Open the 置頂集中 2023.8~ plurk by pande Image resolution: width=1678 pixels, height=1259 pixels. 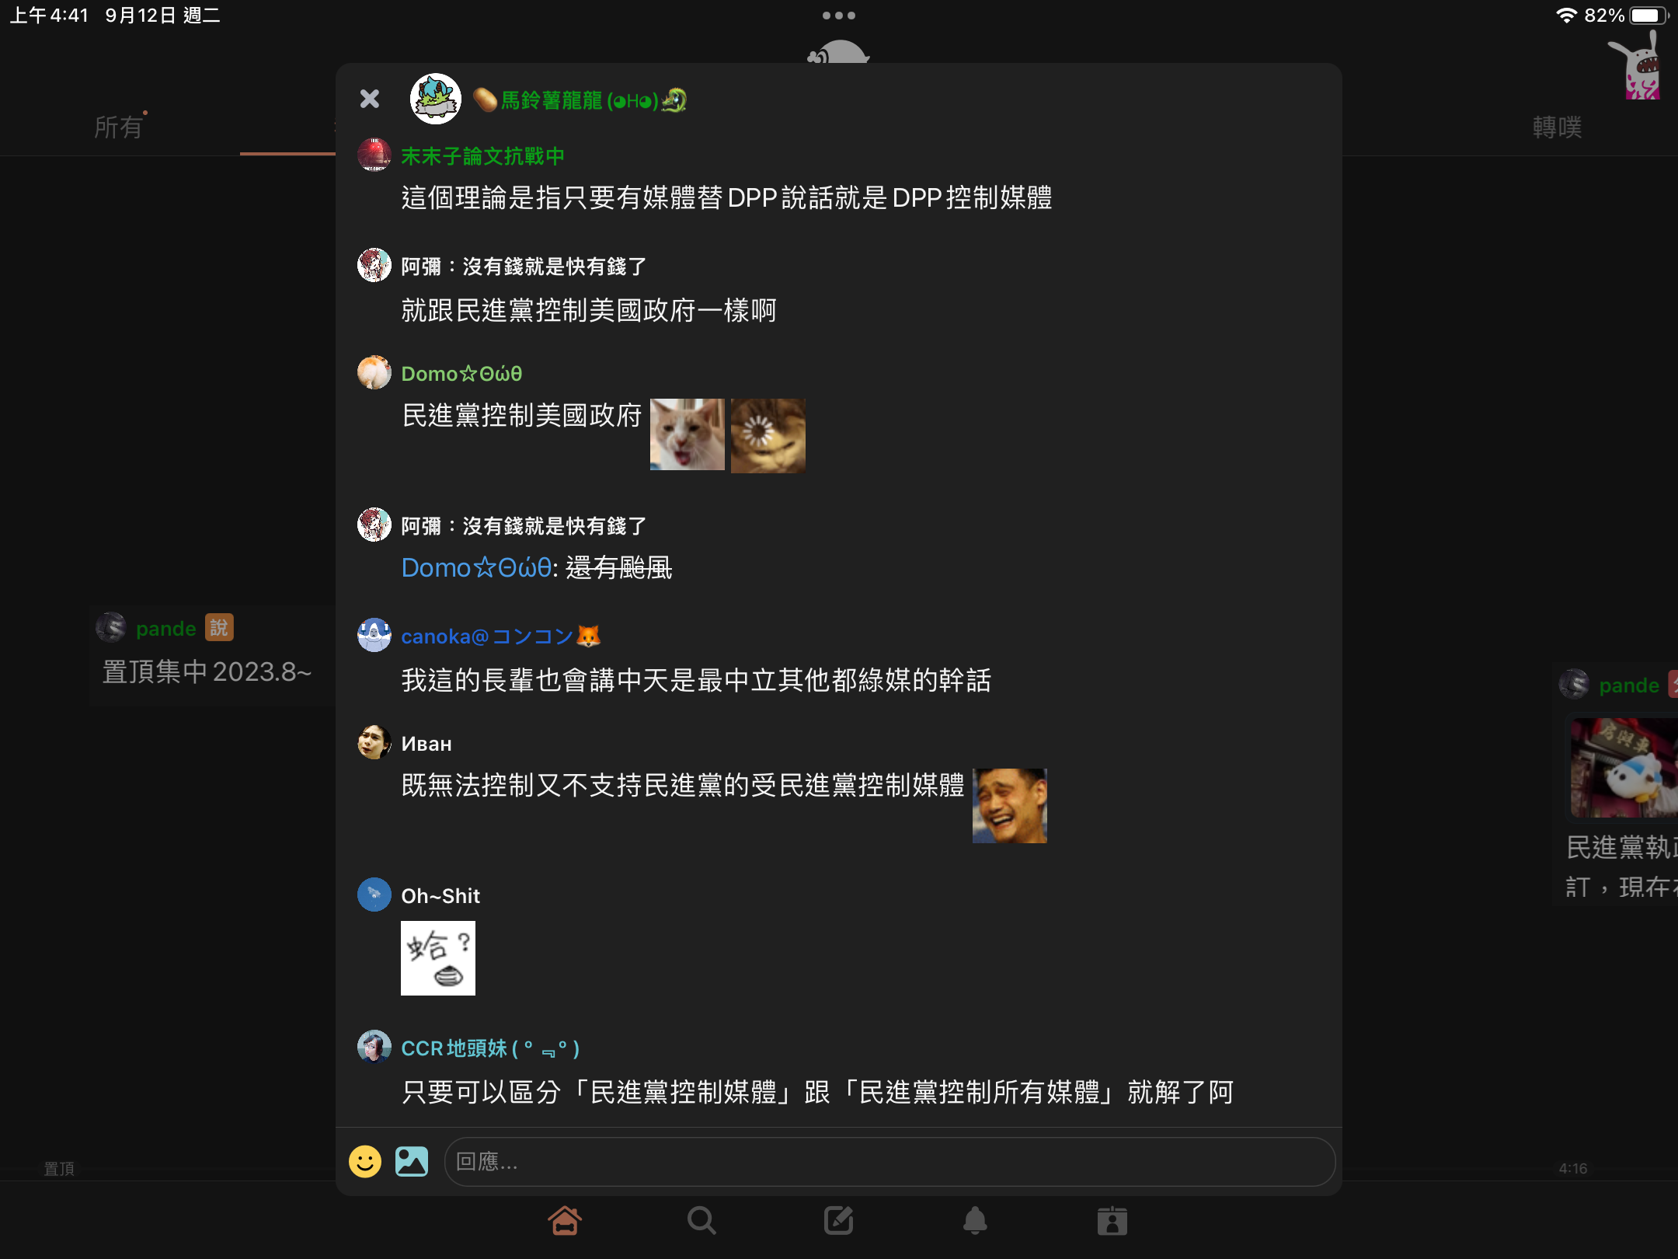click(x=207, y=671)
